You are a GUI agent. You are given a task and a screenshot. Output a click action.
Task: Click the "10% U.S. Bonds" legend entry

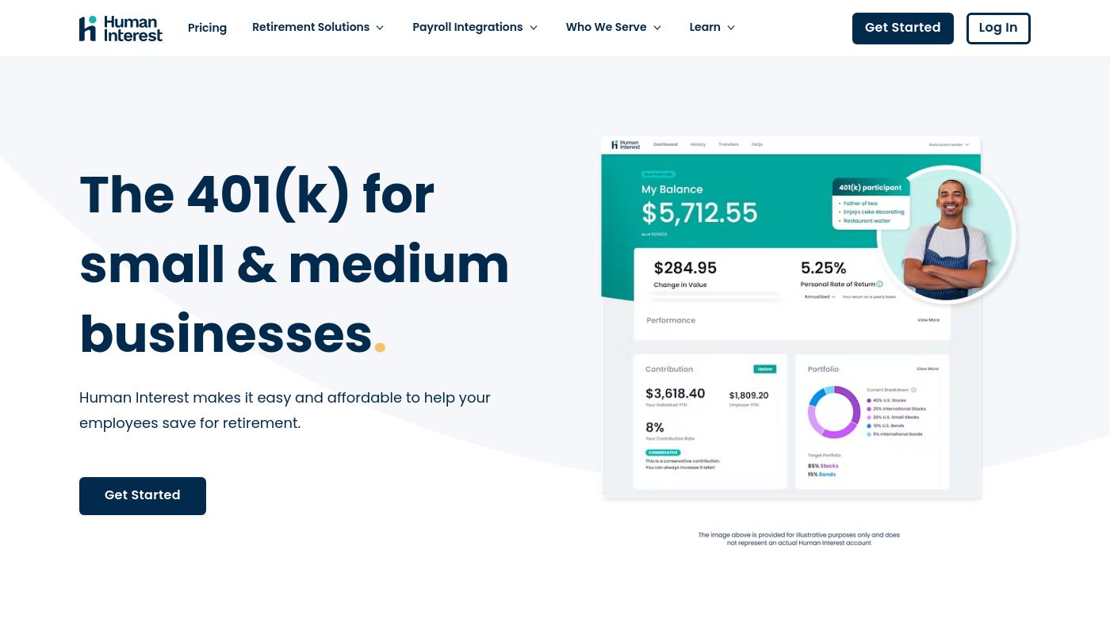(886, 426)
